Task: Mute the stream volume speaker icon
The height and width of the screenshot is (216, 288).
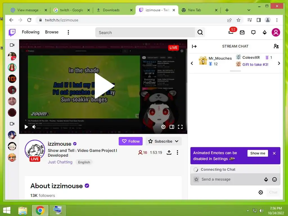Action: pyautogui.click(x=34, y=127)
